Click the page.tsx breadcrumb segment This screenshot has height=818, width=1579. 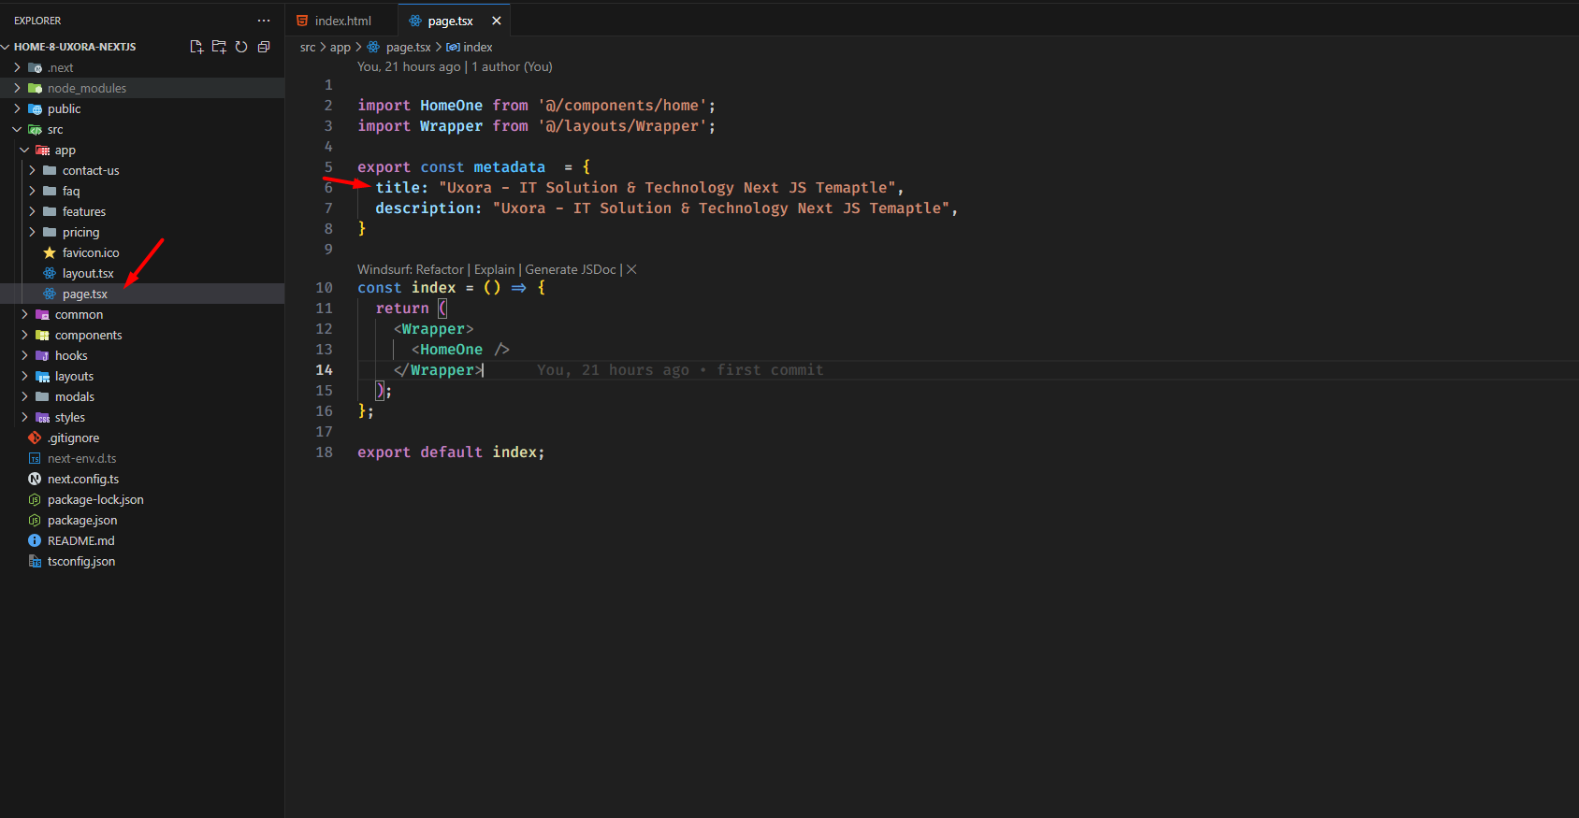coord(408,47)
